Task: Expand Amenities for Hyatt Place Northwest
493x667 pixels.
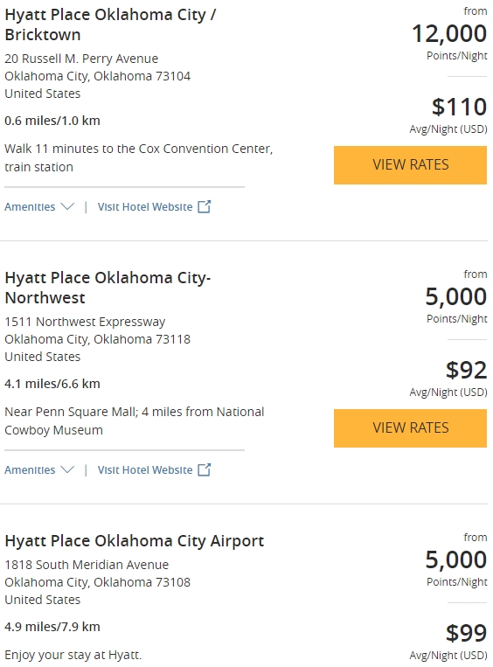Action: coord(39,469)
